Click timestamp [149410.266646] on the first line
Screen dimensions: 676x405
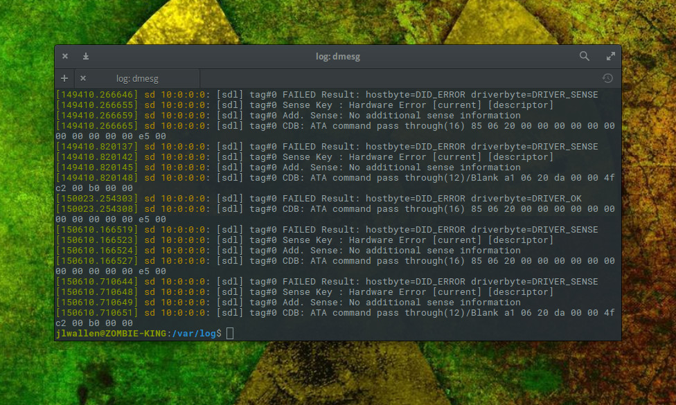point(96,94)
